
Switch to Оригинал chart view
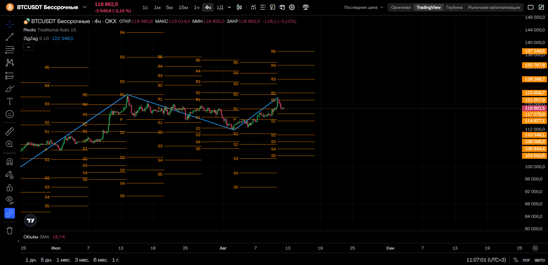coord(401,7)
